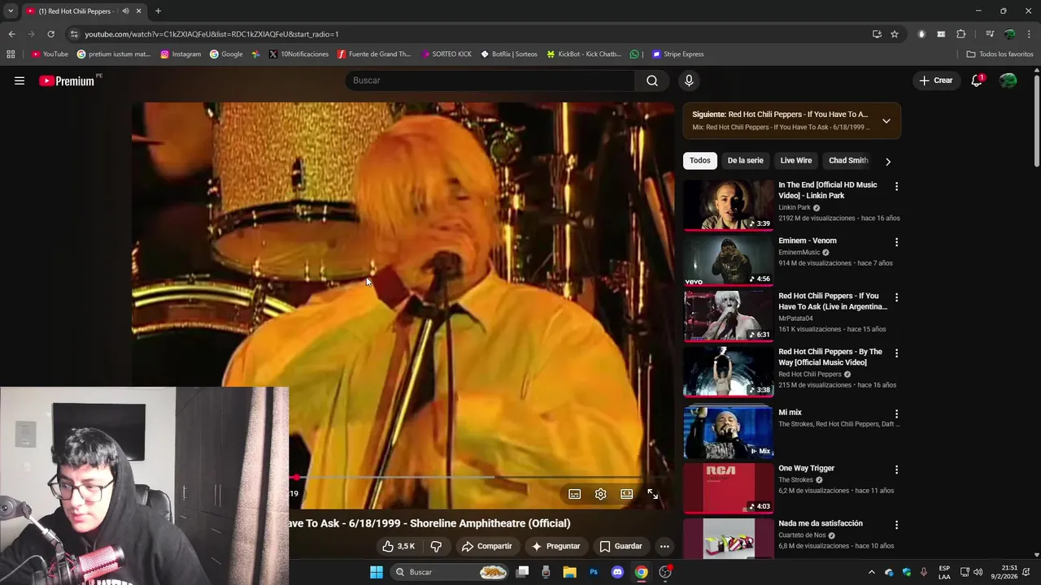
Task: Show more filter chips with arrow
Action: [888, 162]
